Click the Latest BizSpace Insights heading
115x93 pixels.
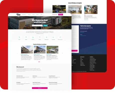click(x=75, y=3)
